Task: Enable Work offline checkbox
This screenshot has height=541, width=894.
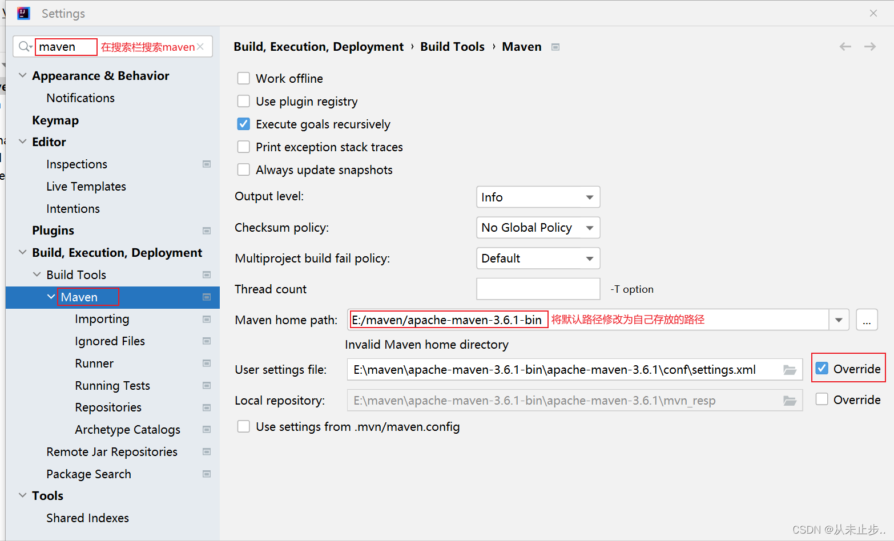Action: point(244,78)
